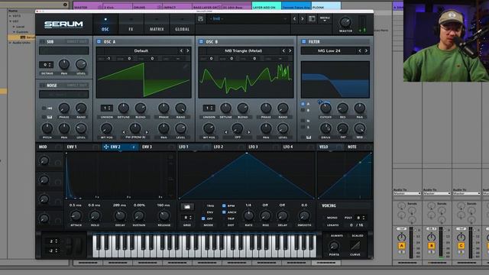
Task: Adjust the LFO GRID stepper
Action: click(187, 218)
